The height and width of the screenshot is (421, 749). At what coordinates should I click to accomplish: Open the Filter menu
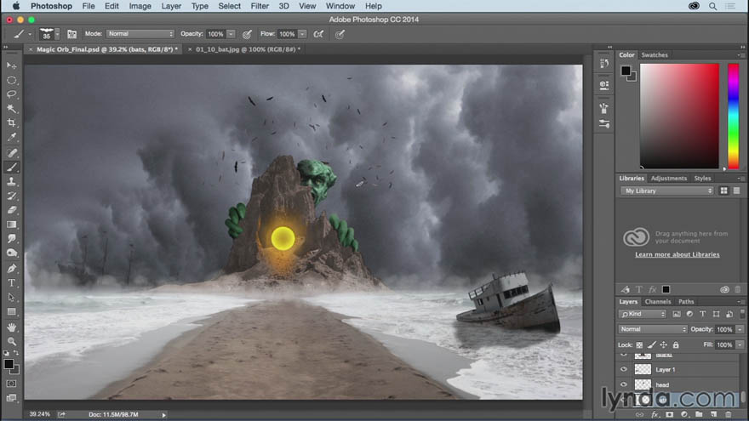click(x=260, y=6)
